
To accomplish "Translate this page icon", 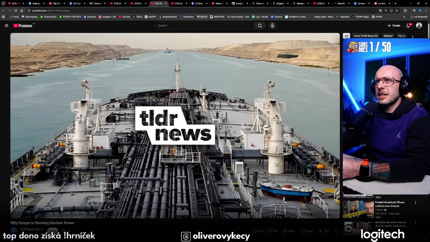I will pos(381,10).
